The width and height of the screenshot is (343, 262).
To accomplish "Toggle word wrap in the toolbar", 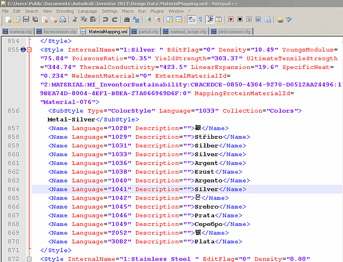I will coord(191,20).
